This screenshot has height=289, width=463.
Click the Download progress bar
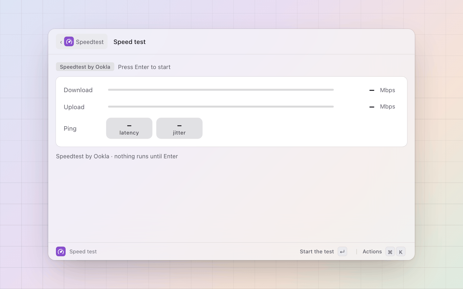pos(221,90)
